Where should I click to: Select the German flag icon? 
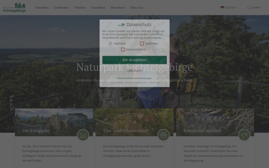point(222,8)
